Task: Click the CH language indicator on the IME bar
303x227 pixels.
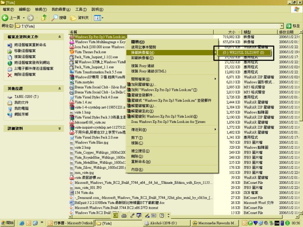Action: tap(116, 216)
